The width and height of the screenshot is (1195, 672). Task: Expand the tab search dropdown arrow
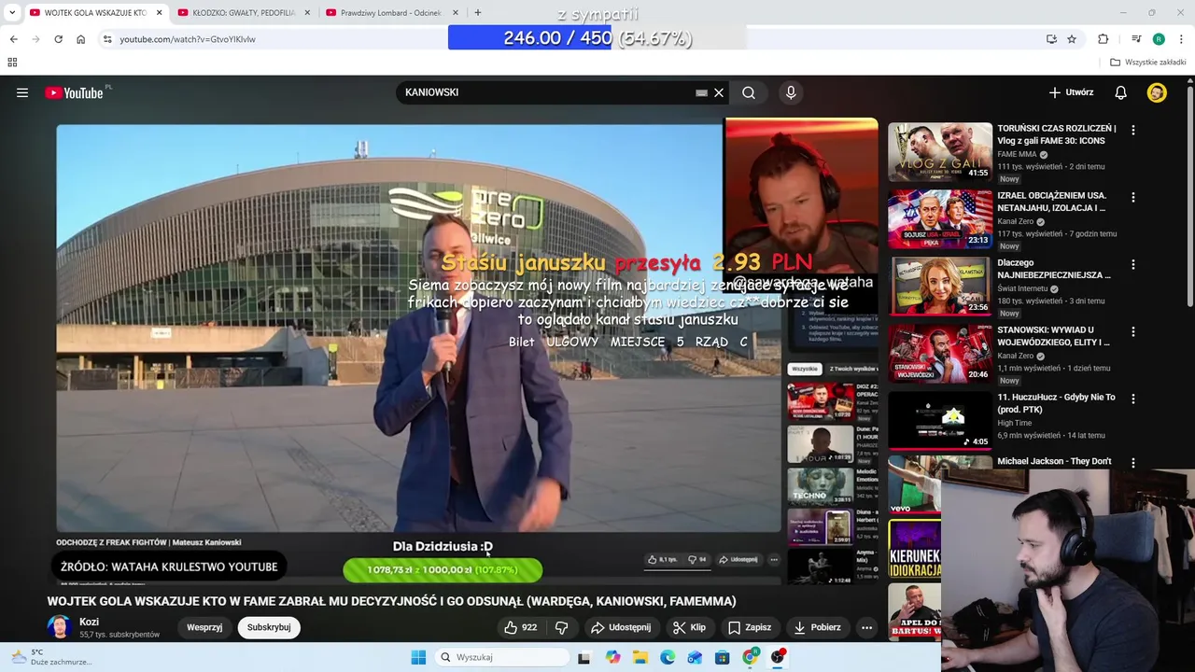click(x=11, y=13)
